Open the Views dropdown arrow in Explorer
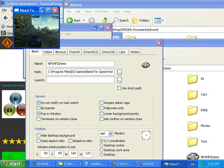 163,20
